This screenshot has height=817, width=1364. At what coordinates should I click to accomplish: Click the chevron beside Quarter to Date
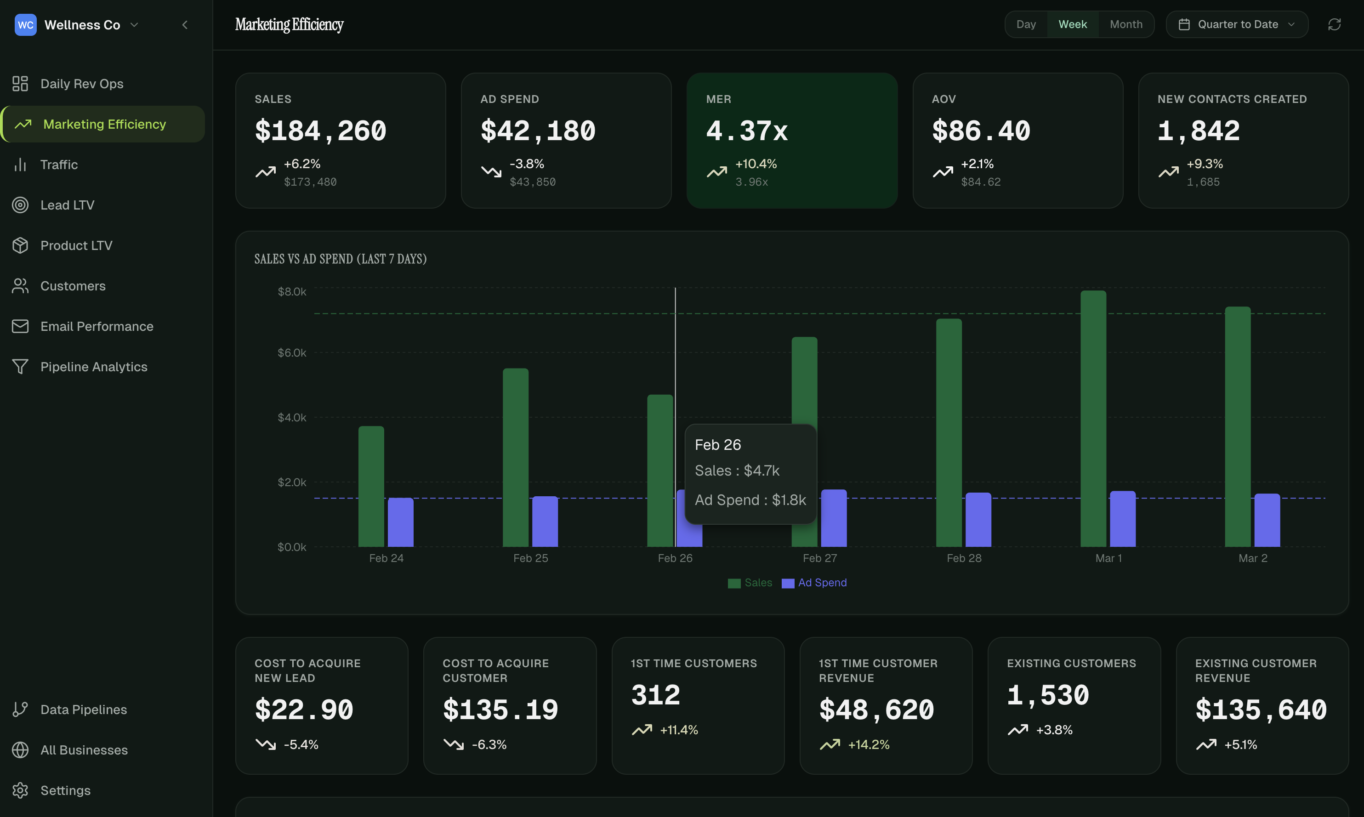(1291, 25)
